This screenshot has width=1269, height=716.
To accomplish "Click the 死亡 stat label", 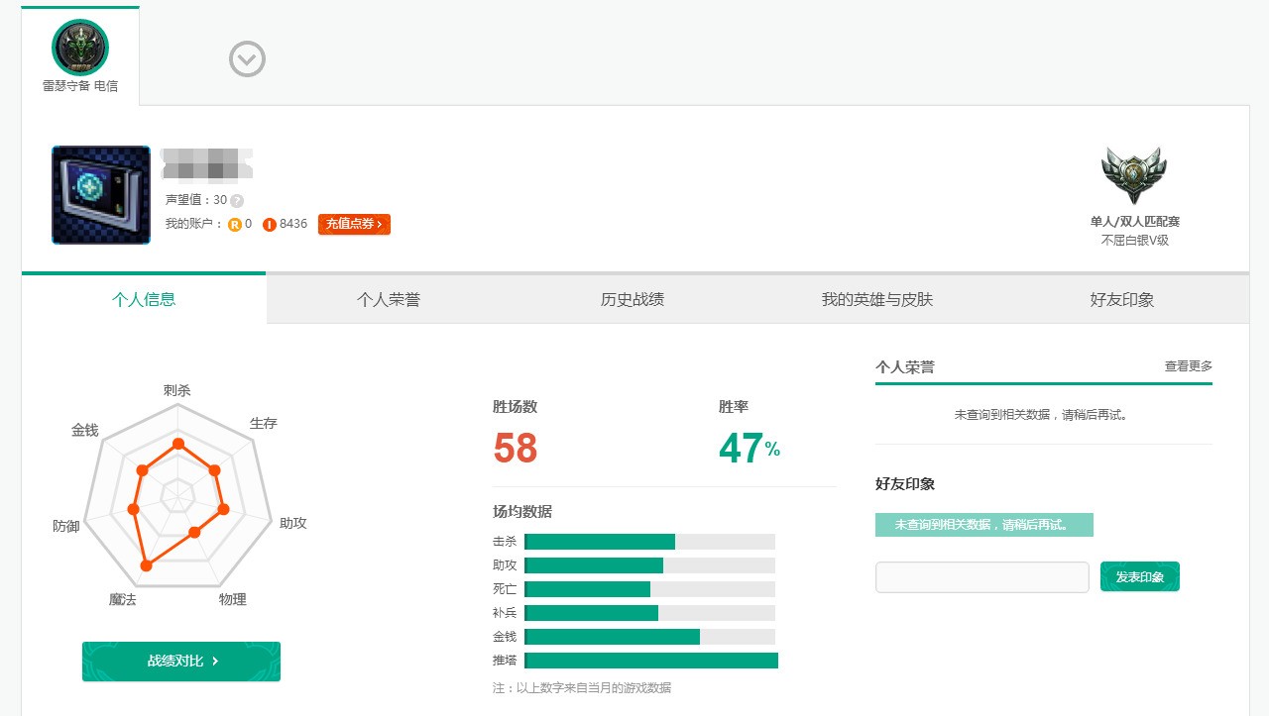I will tap(505, 589).
